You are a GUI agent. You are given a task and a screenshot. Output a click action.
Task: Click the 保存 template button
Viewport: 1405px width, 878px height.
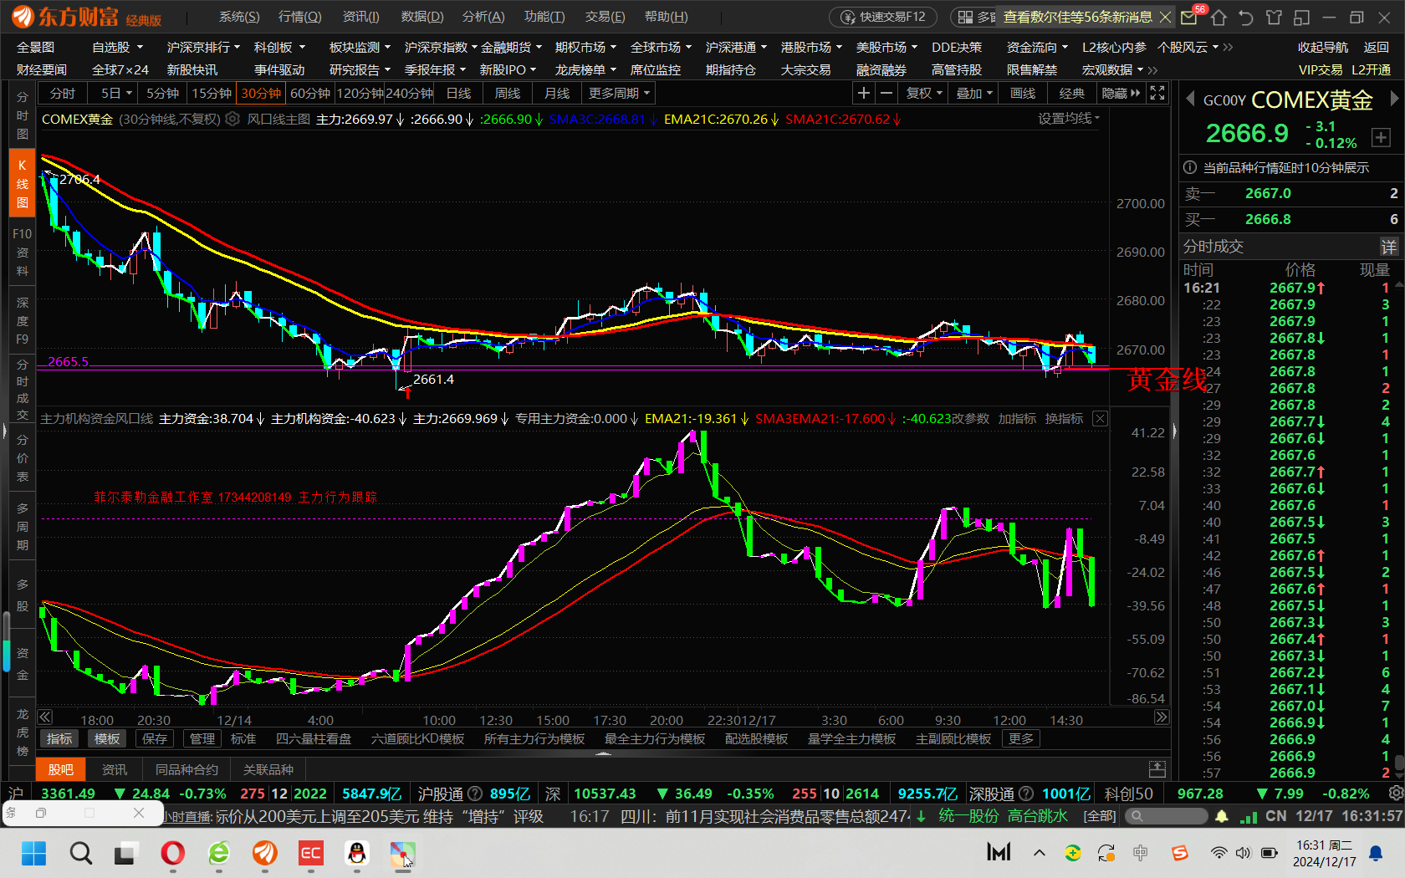[x=155, y=738]
